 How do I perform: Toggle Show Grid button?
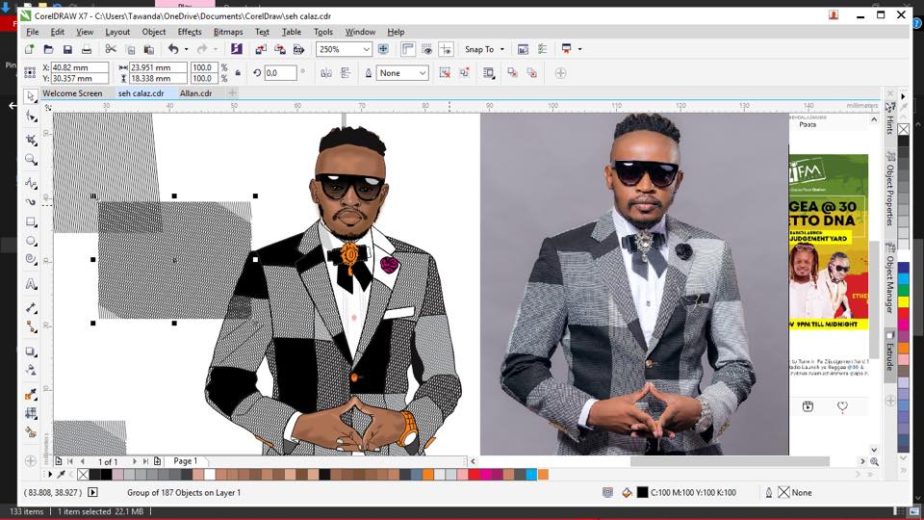click(426, 49)
